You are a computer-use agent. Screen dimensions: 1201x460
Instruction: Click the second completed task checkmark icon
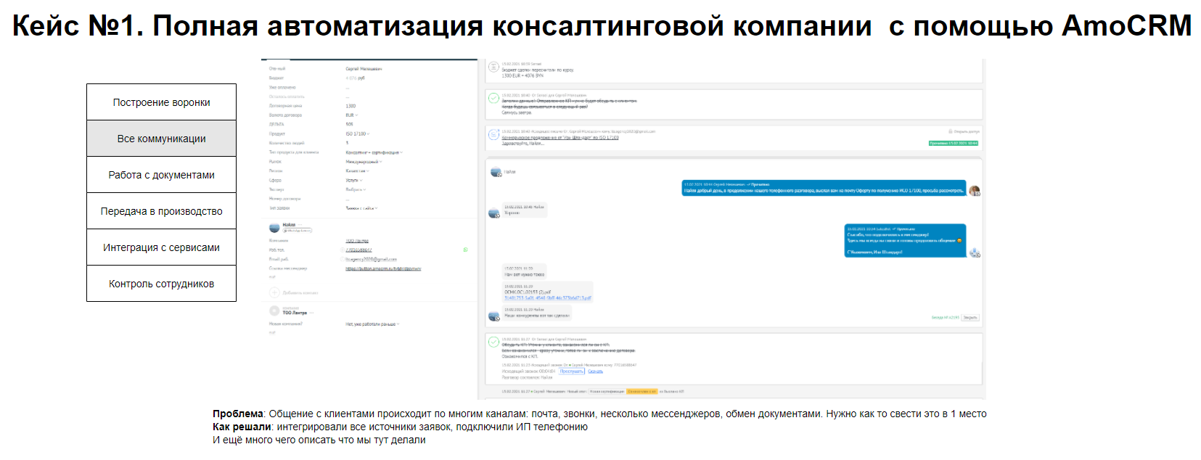coord(493,342)
